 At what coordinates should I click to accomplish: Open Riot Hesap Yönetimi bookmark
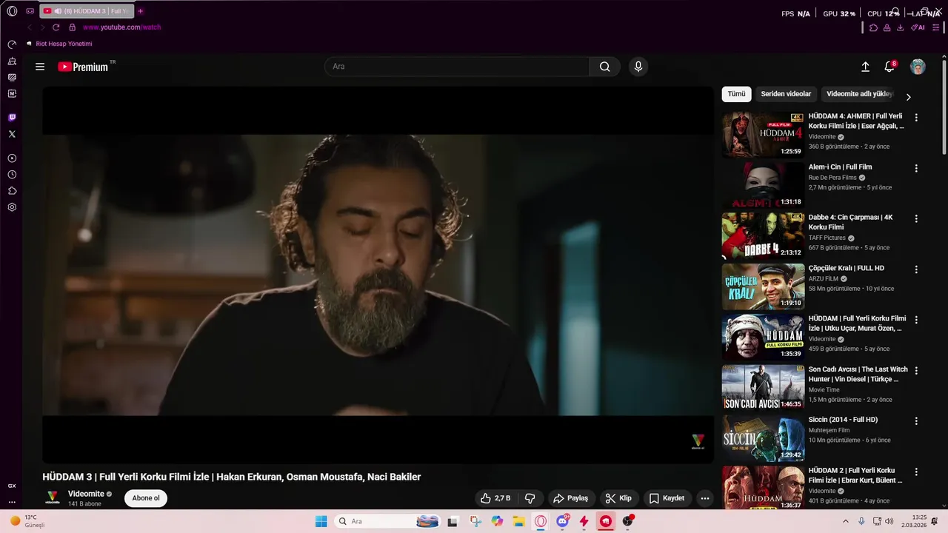click(x=59, y=44)
